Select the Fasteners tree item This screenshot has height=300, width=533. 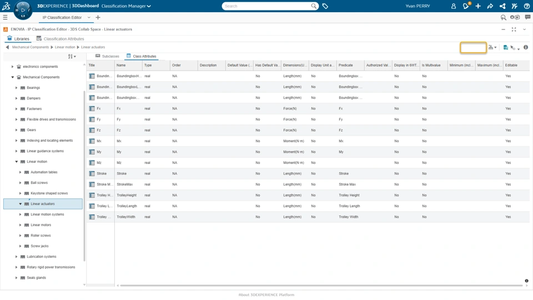34,109
